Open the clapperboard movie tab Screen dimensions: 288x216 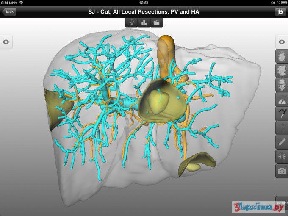156,22
